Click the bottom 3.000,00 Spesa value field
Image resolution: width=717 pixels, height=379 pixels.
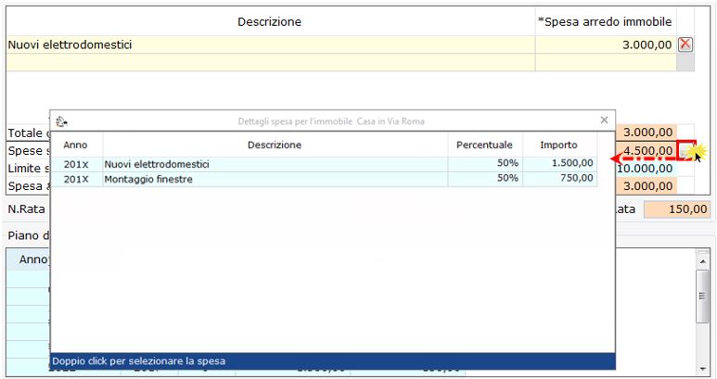tap(646, 186)
